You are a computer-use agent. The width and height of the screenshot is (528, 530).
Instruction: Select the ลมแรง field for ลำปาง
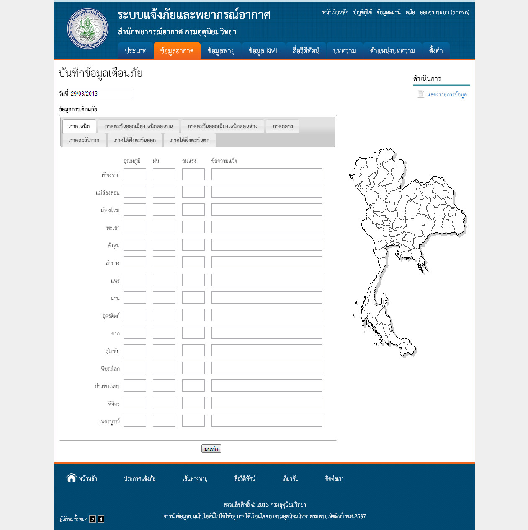click(193, 262)
